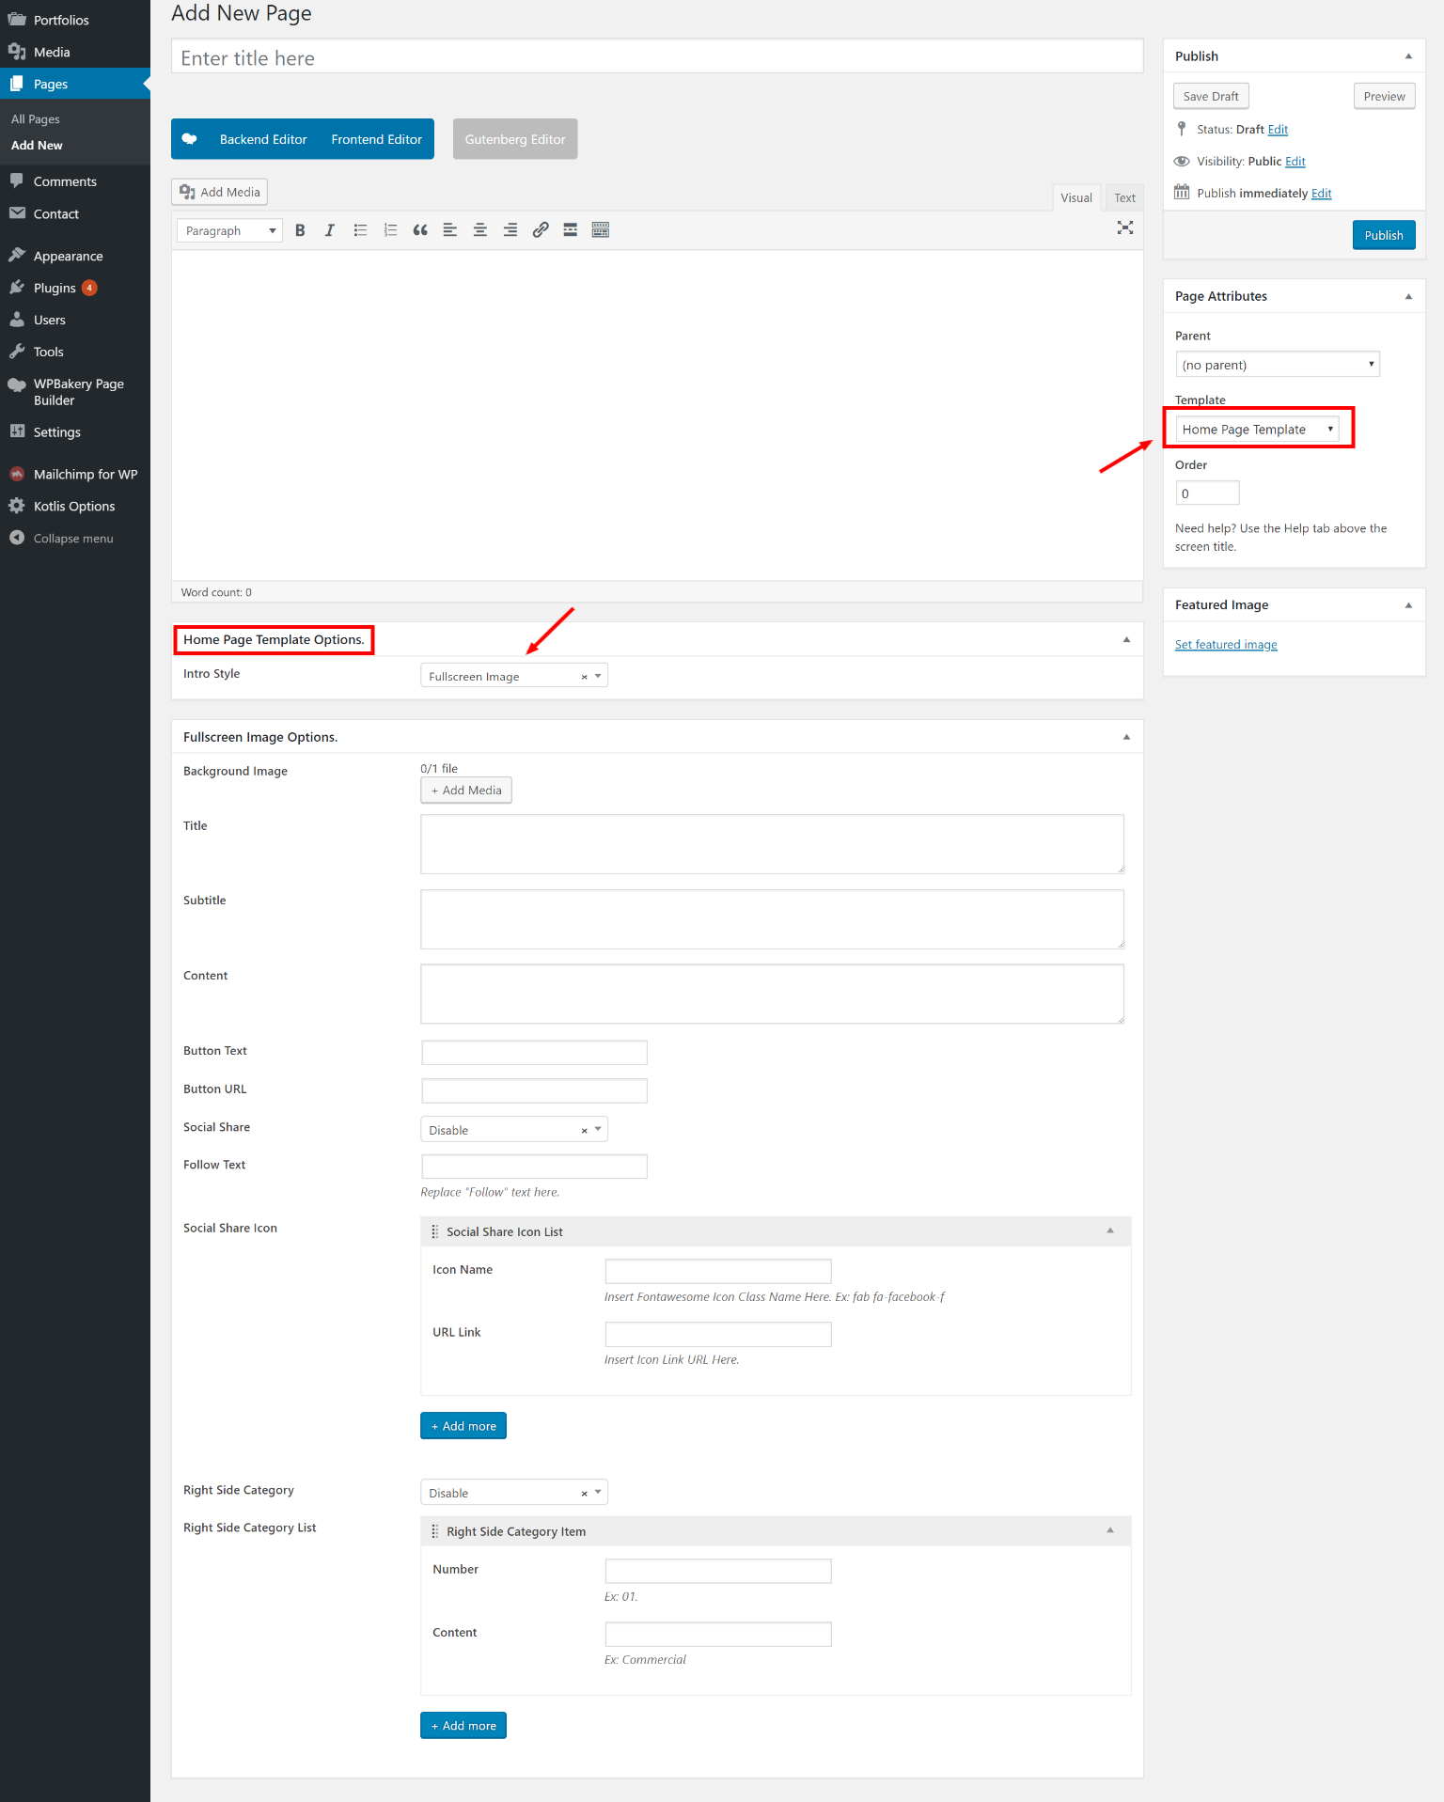Click the insert link icon
1444x1802 pixels.
(541, 230)
